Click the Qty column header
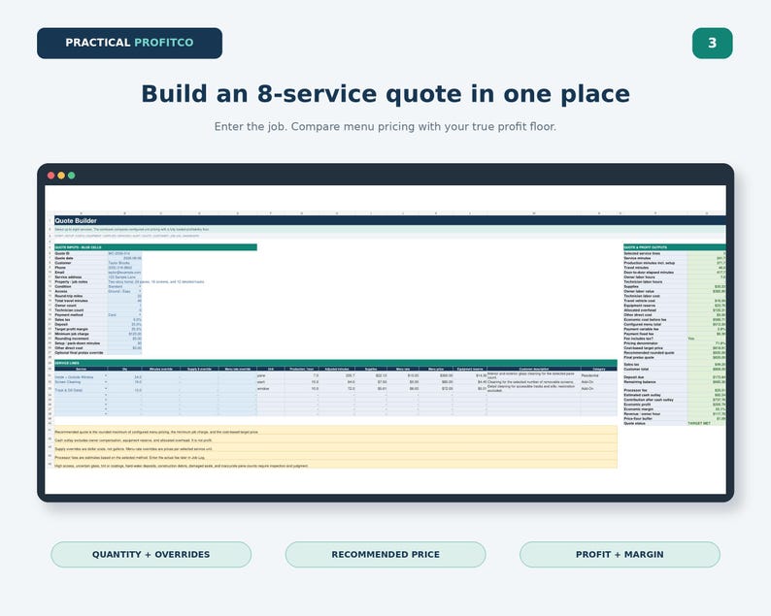 [x=125, y=369]
